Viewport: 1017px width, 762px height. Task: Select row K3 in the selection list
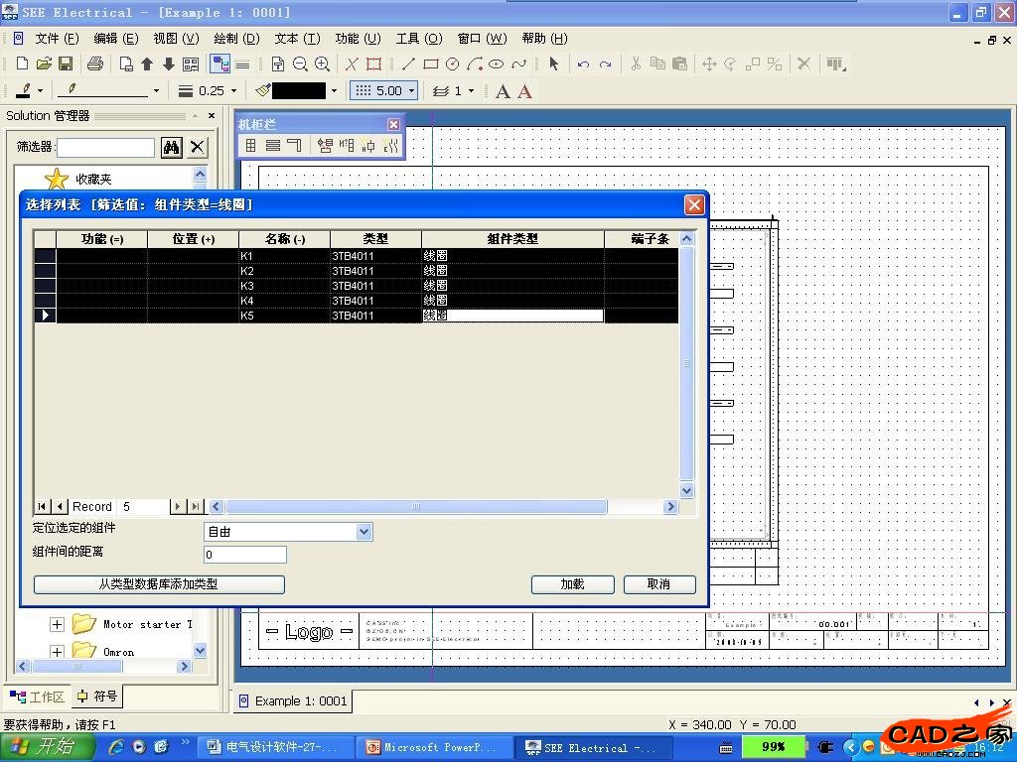coord(247,286)
